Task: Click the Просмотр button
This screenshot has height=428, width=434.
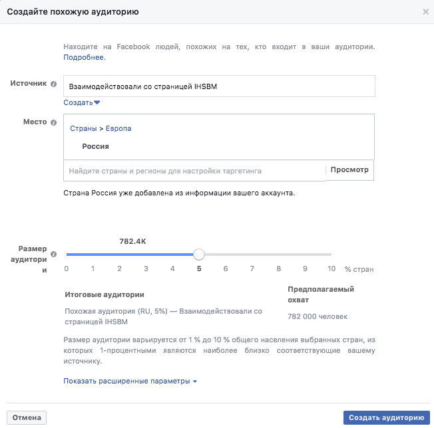Action: pyautogui.click(x=349, y=170)
